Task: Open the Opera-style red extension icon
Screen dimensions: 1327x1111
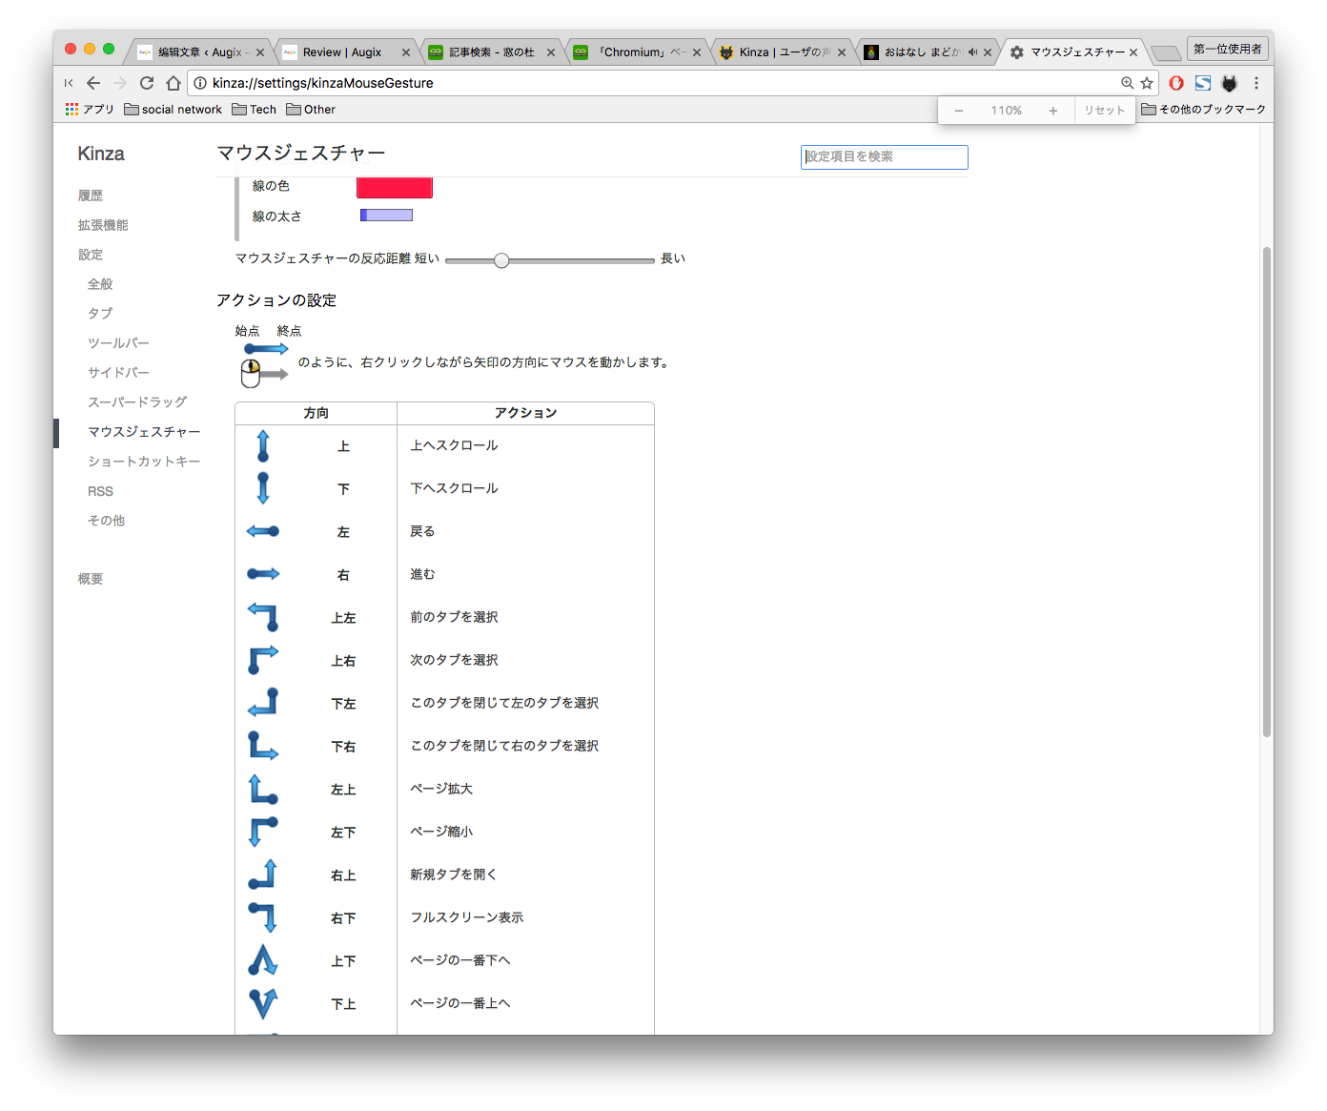Action: click(1176, 83)
